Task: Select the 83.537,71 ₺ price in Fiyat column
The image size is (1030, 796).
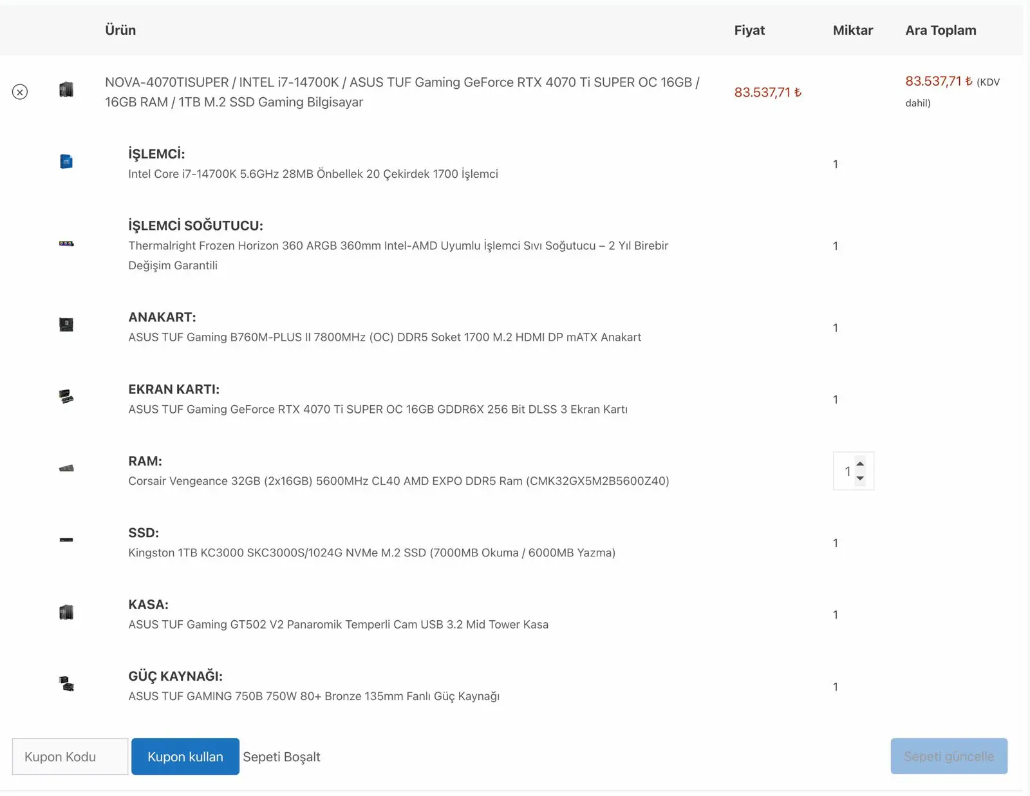Action: (x=768, y=92)
